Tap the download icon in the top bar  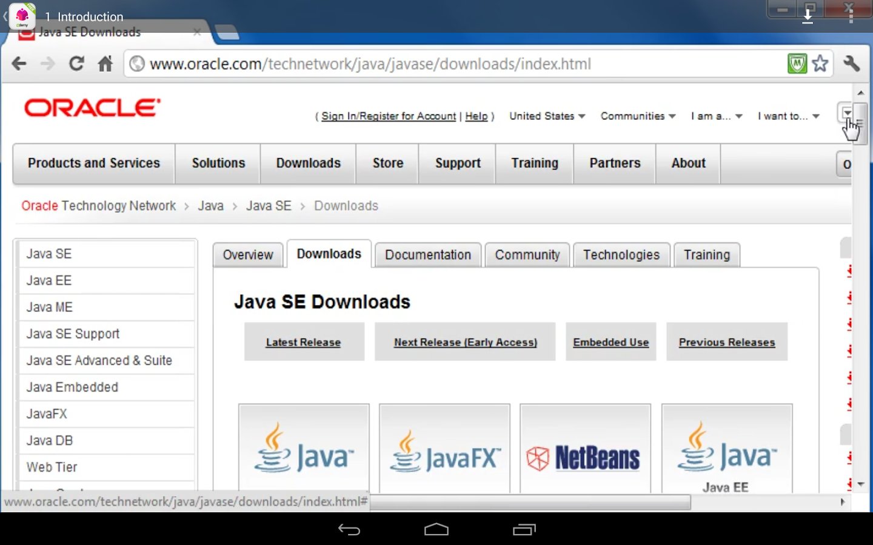[808, 16]
